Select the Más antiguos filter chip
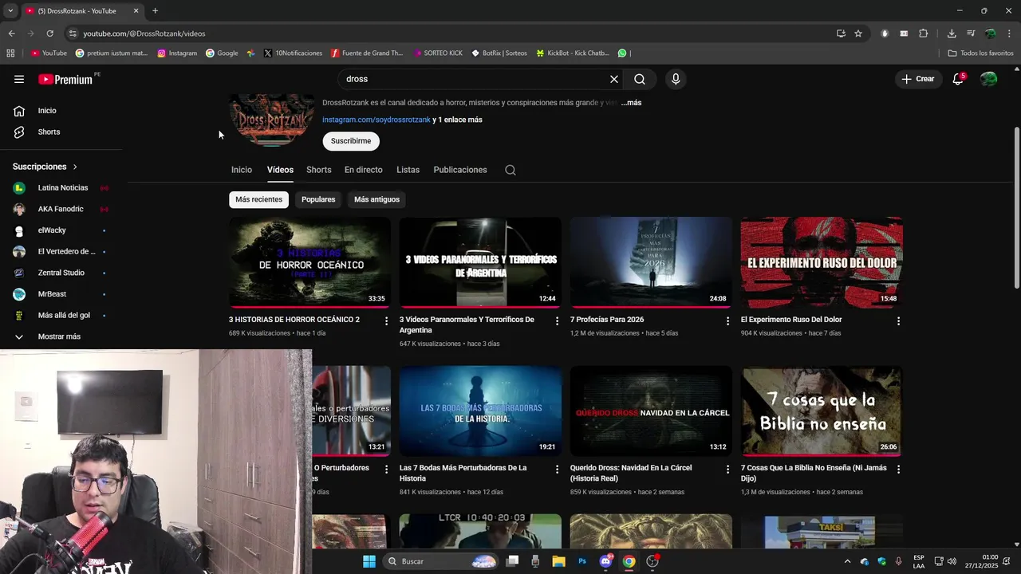Screen dimensions: 1021x574 376,199
